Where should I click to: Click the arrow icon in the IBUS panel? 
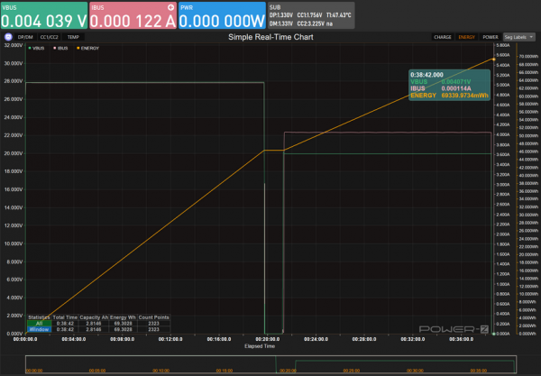(170, 7)
